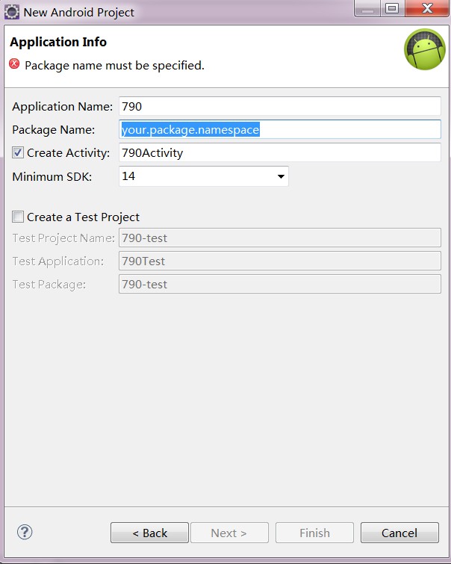Open the Minimum SDK dropdown arrow
The width and height of the screenshot is (451, 564).
coord(281,177)
